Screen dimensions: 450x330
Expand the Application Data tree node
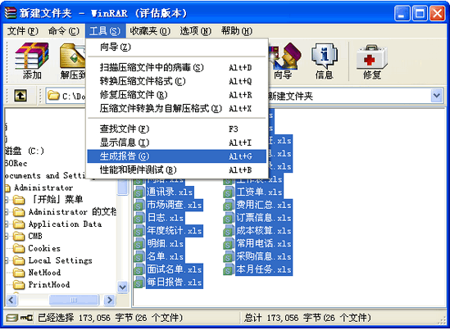point(7,224)
